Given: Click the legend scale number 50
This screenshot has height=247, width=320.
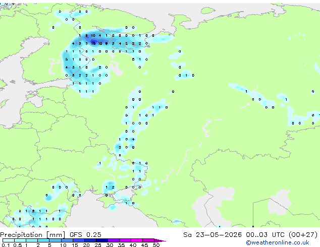Looking at the screenshot, I should 156,245.
